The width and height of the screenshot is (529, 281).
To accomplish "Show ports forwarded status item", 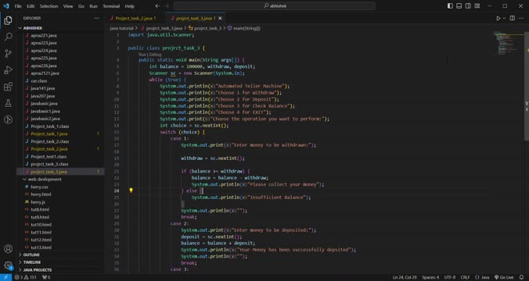I will [x=46, y=277].
